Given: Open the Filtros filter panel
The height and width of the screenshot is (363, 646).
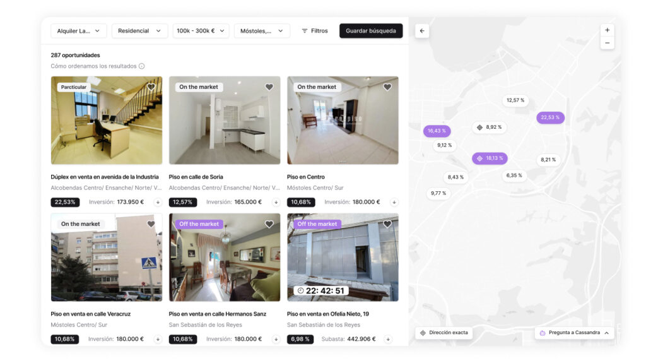Looking at the screenshot, I should click(314, 30).
